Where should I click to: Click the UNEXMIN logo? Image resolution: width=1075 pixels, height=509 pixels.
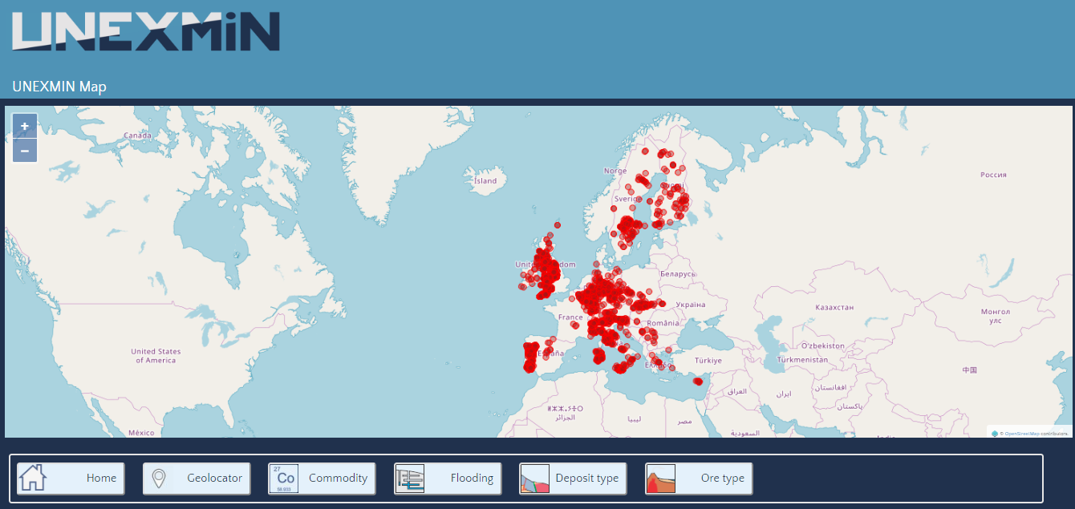click(x=146, y=31)
